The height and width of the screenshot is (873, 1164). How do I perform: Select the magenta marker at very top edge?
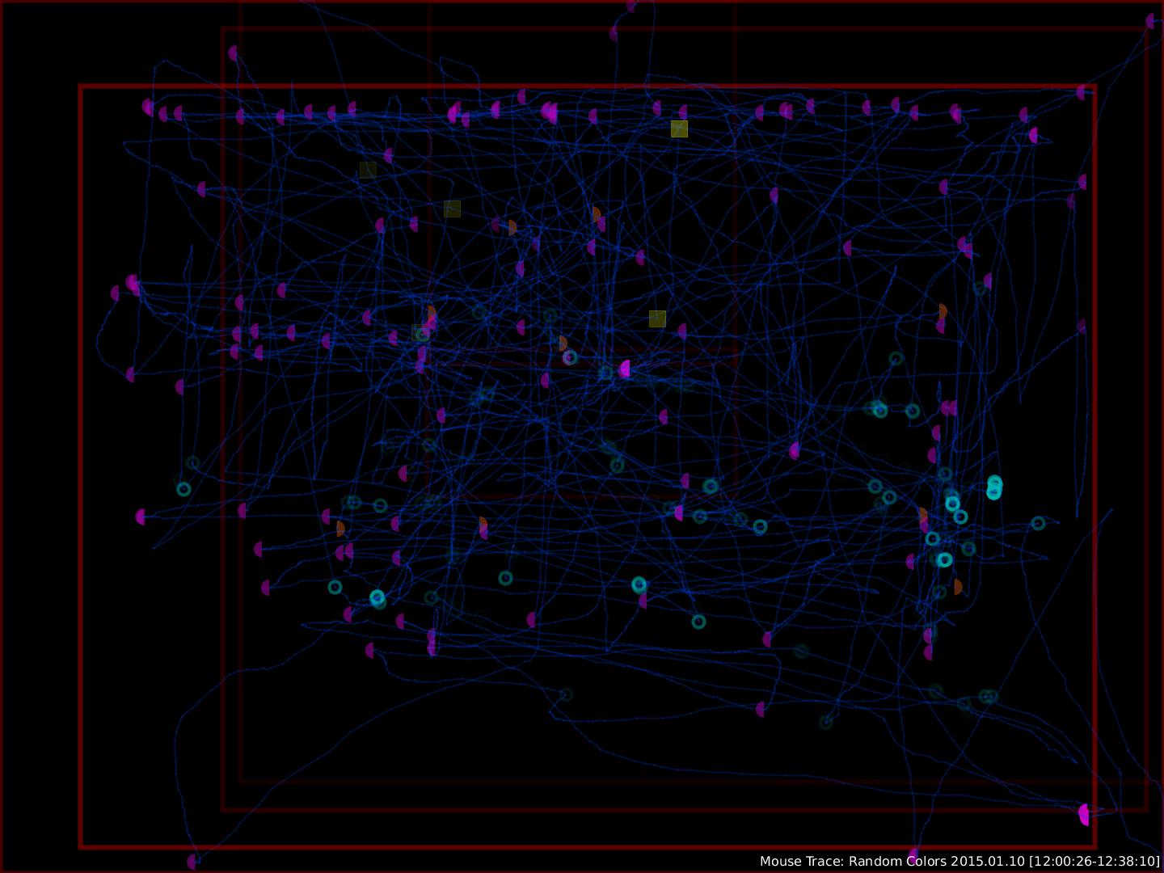pyautogui.click(x=630, y=6)
